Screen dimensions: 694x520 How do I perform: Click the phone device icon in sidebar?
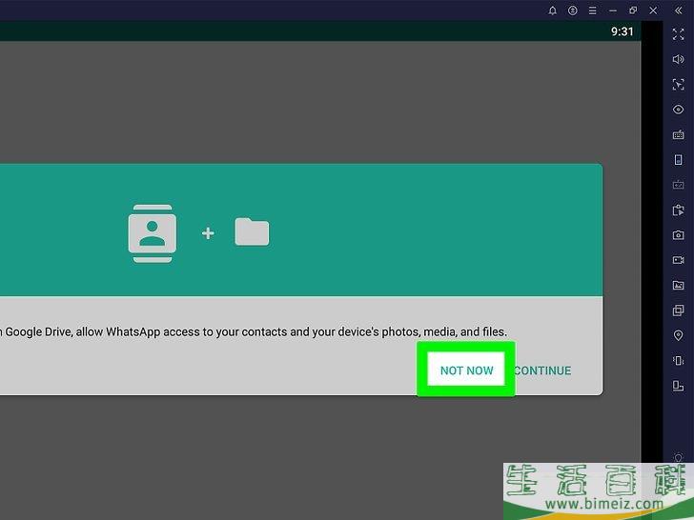point(678,160)
